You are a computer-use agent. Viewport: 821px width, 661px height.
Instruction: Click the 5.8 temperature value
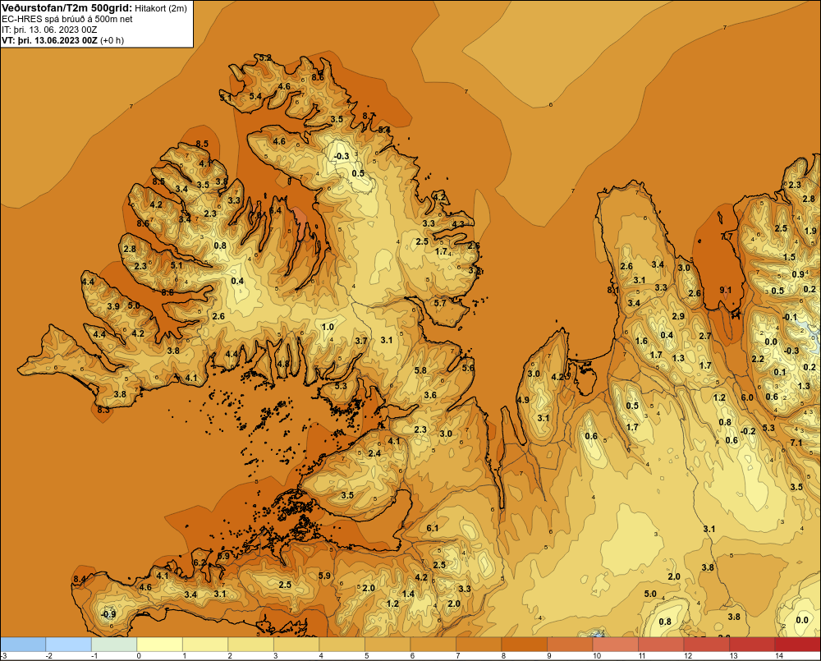click(420, 370)
